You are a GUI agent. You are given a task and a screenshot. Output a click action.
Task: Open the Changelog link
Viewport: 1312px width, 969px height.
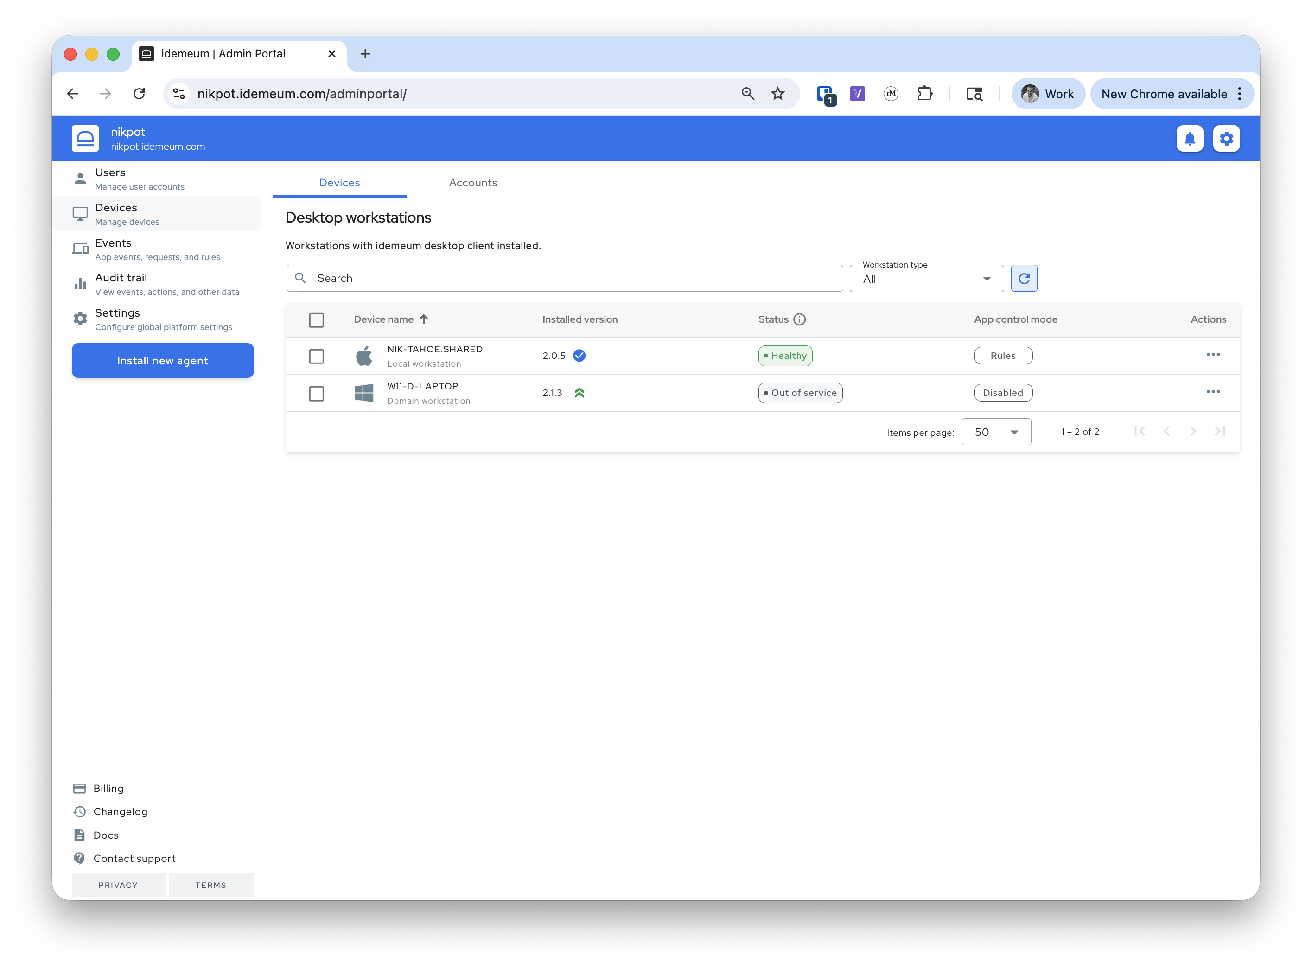[120, 812]
